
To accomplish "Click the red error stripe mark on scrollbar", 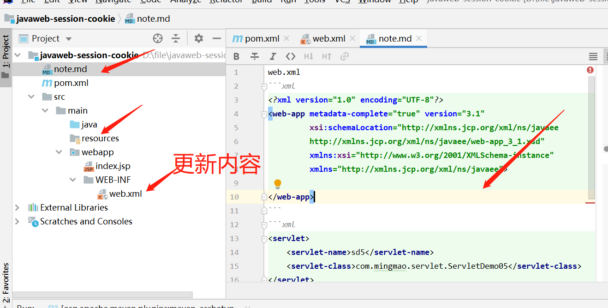I will coord(590,202).
